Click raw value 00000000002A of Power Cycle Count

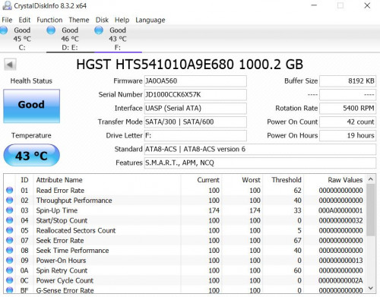340,280
